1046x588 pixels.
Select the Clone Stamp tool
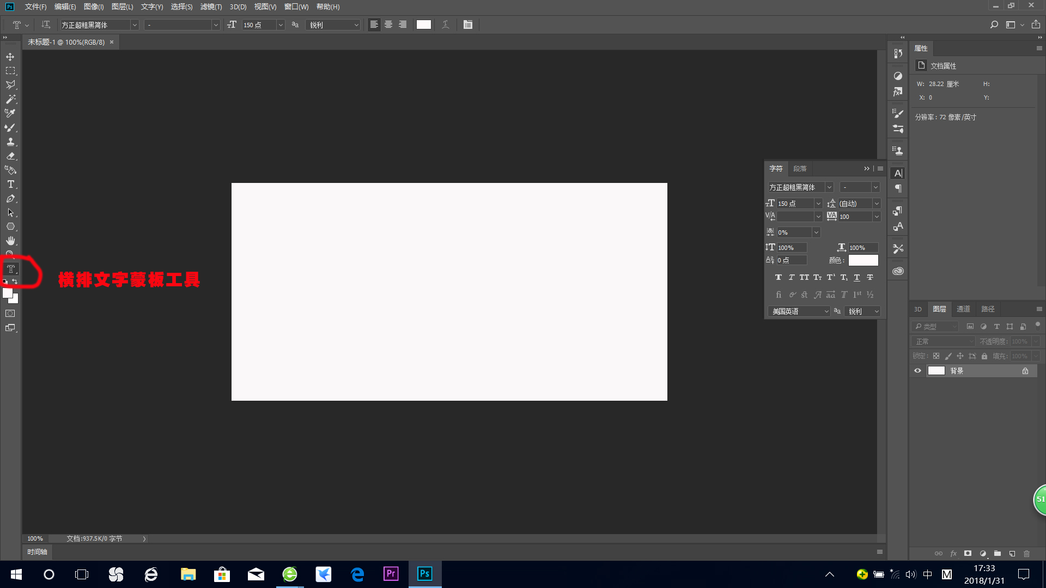tap(10, 142)
